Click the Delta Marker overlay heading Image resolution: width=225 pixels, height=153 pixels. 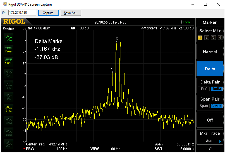pyautogui.click(x=49, y=41)
